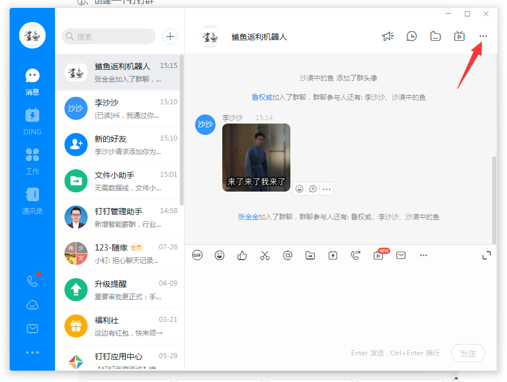This screenshot has width=507, height=382.
Task: Click the 鲁权威 name link
Action: click(x=262, y=97)
